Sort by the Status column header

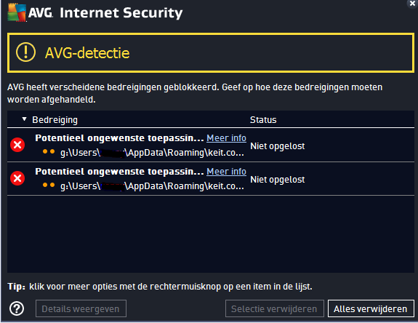point(263,120)
